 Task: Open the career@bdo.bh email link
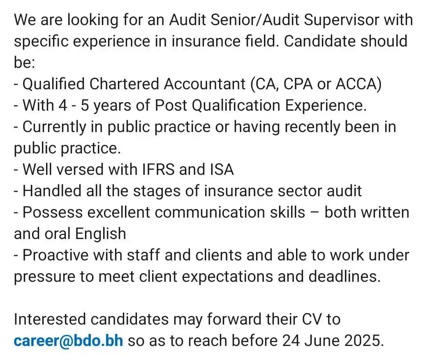(x=69, y=341)
